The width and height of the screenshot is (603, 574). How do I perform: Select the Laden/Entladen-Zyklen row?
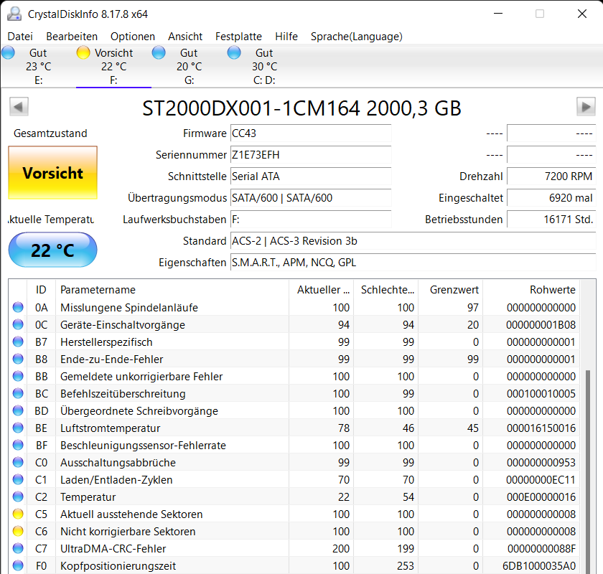tap(294, 479)
